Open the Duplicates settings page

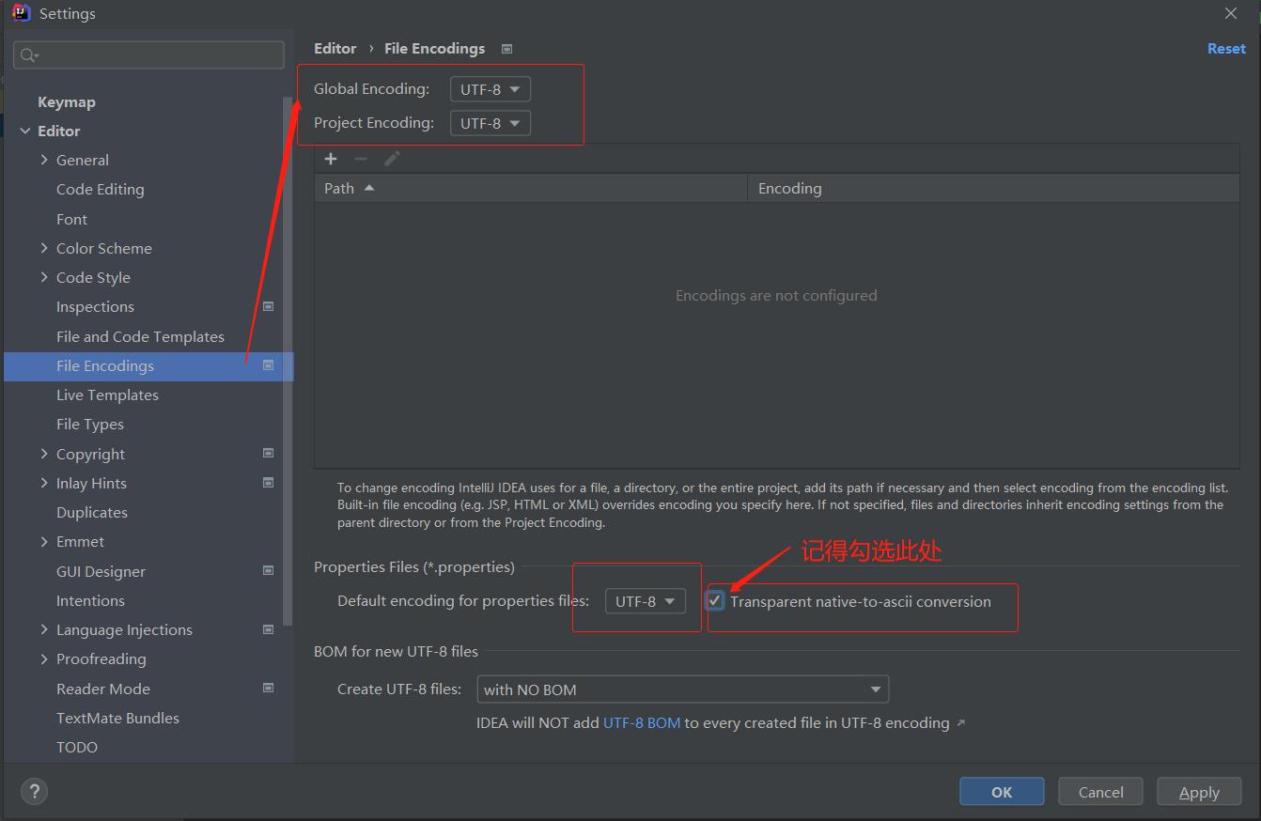(x=92, y=512)
